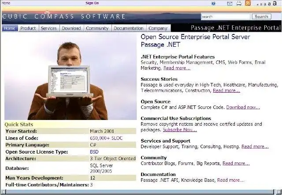Read more about .NET Enterprise Portal Features
Image resolution: width=282 pixels, height=195 pixels.
(177, 68)
